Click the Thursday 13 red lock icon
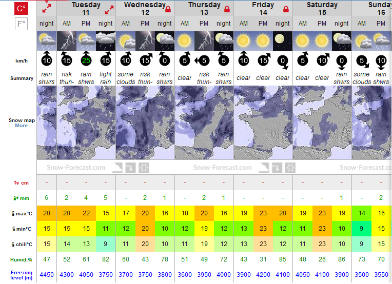Screen dimensions: 392x284 coord(227,10)
